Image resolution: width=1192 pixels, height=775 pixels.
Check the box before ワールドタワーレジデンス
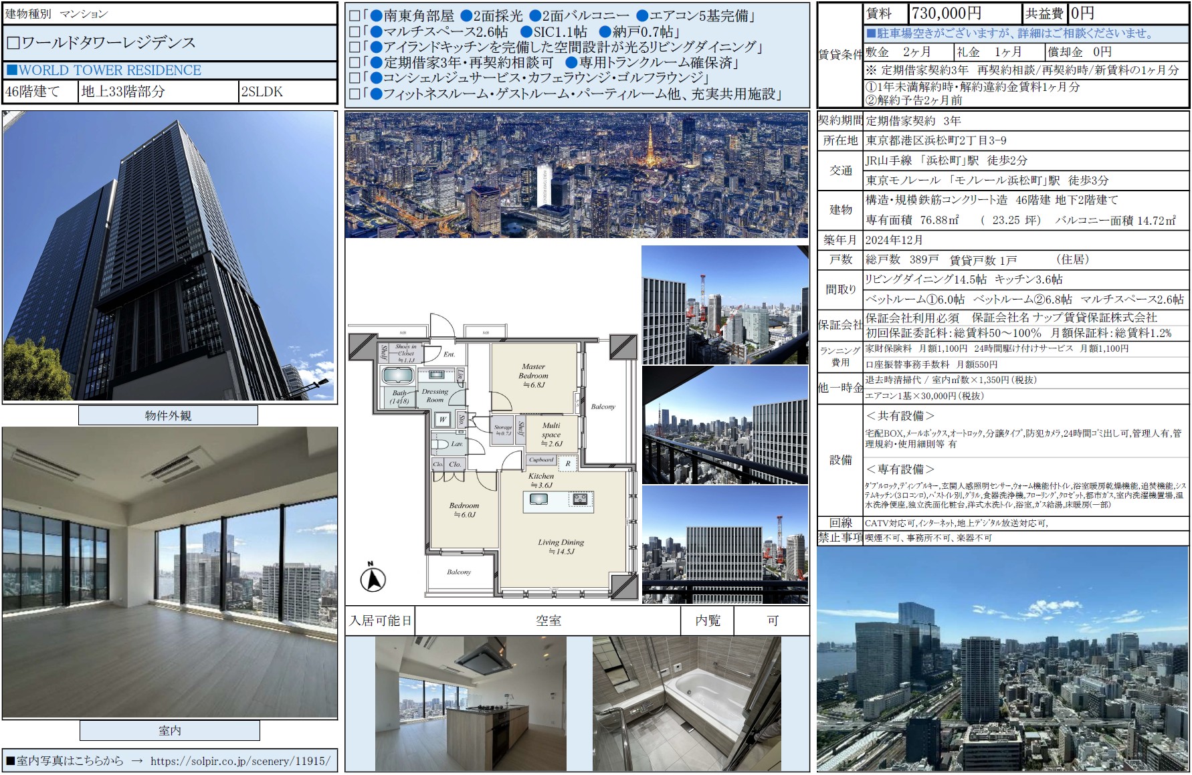[13, 43]
